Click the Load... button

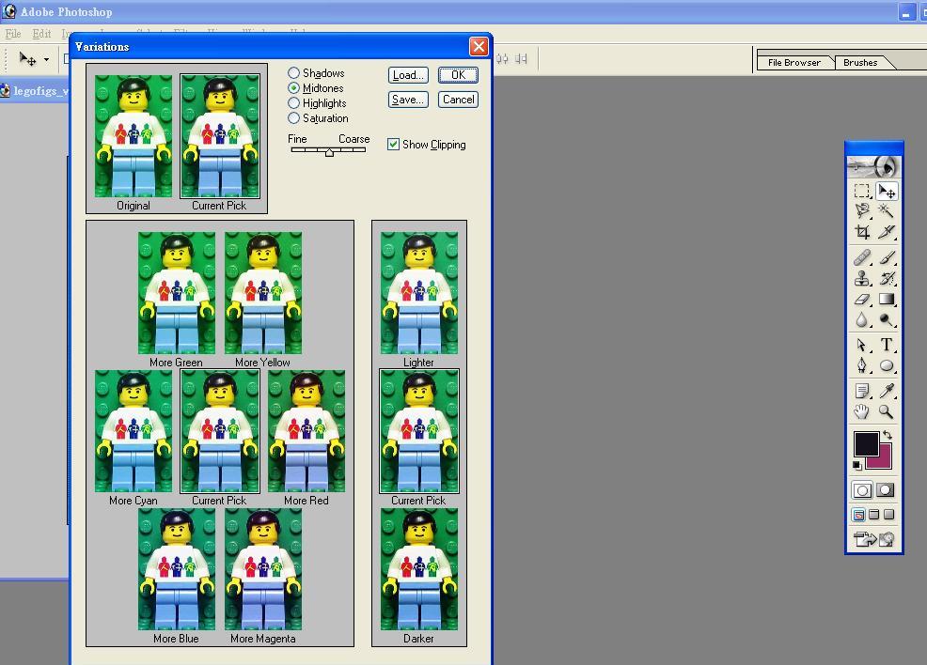(x=408, y=75)
